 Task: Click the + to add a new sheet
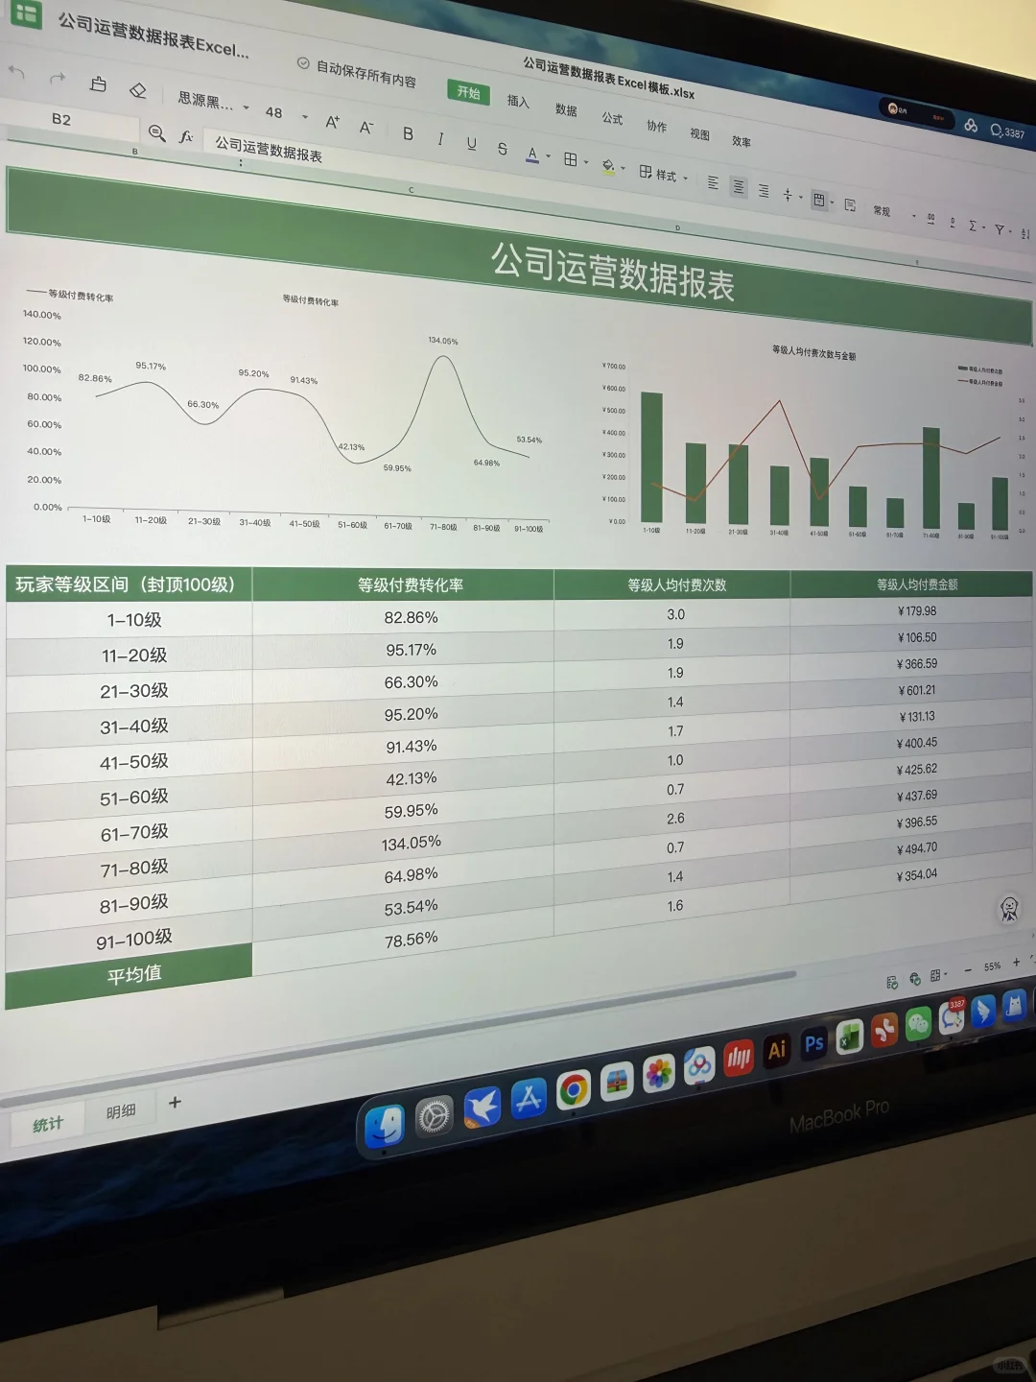tap(175, 1103)
